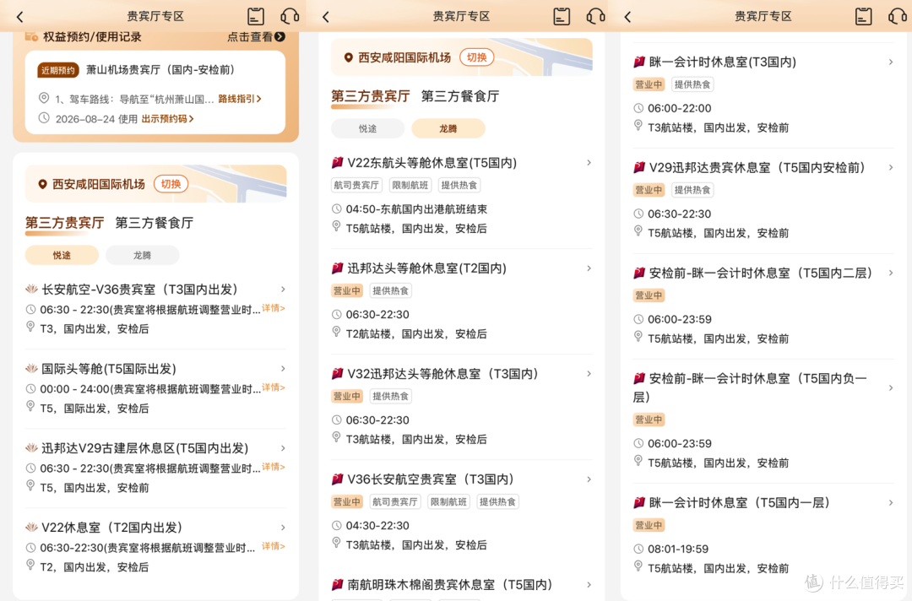Click 提供热食 tag under V29迅邦达贵宾休息室

click(x=692, y=190)
